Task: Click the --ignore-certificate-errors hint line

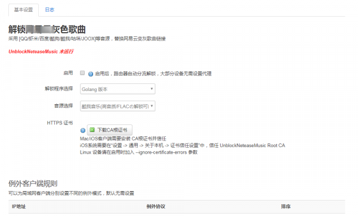Action: coord(138,152)
